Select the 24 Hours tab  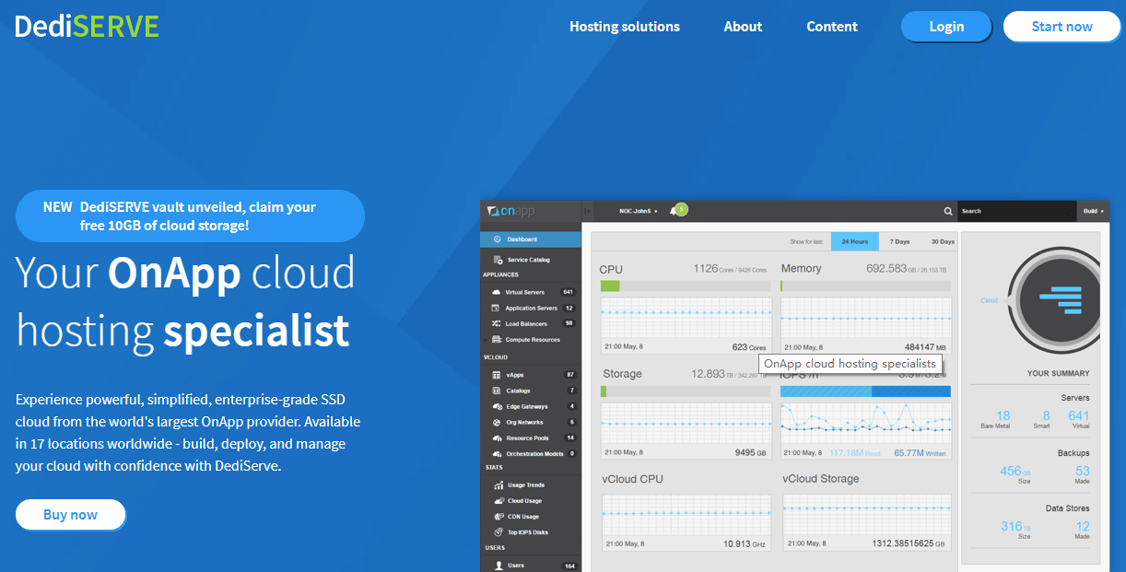[x=854, y=241]
